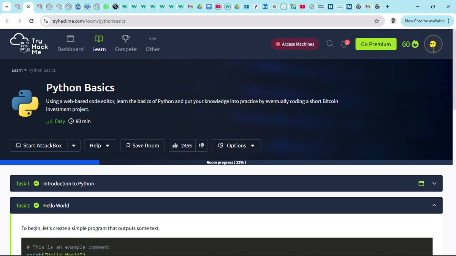Click the Task 2 green completed checkmark

tap(36, 206)
